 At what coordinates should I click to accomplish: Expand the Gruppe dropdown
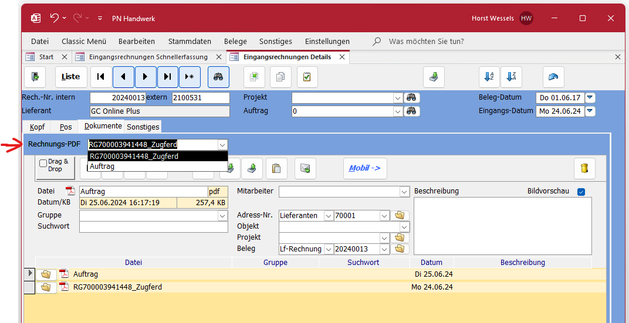[x=222, y=216]
